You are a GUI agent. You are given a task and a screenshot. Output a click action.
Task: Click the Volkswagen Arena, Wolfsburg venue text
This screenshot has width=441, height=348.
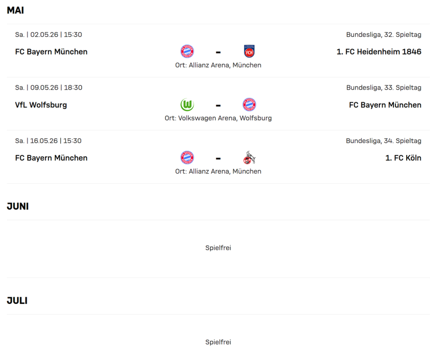218,118
